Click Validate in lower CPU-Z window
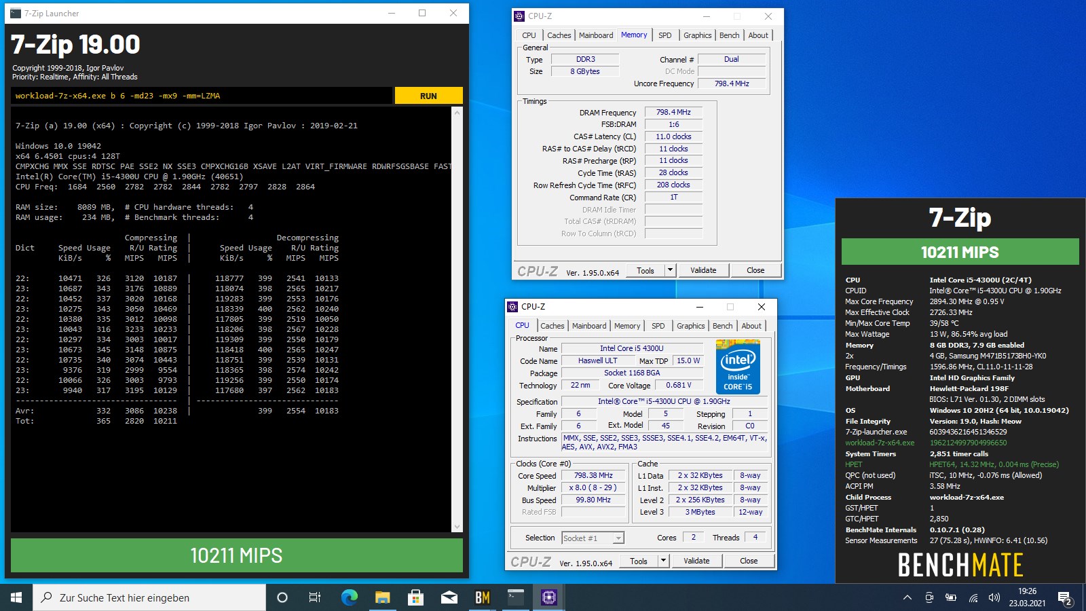This screenshot has height=611, width=1086. [696, 561]
